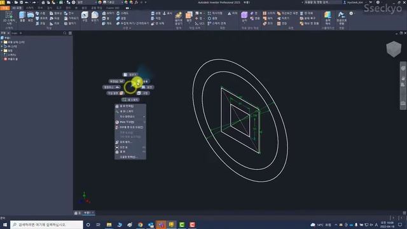
Task: Choose 홈 뷰 near bottom of context menu
Action: pos(130,151)
